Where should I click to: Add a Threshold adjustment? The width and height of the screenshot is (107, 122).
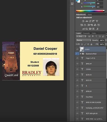(90, 29)
